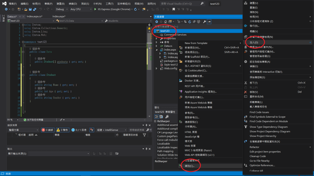
Task: Open the 偵錯(D) menu in menu bar
Action: (x=73, y=4)
